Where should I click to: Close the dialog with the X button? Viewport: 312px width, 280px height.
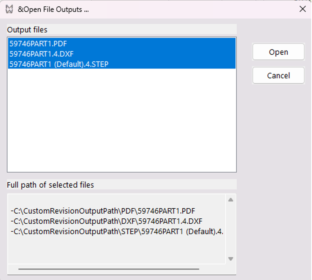[303, 9]
